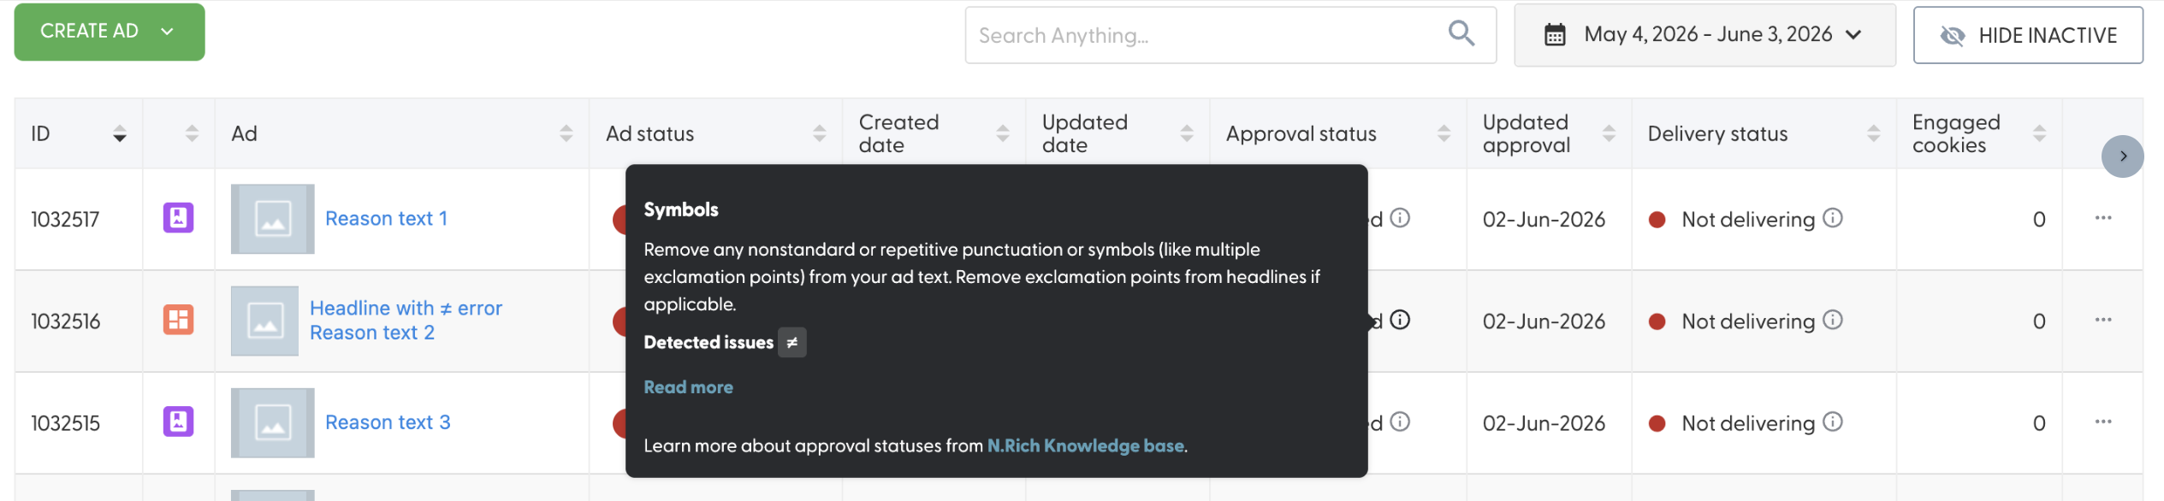Sort by Updated approval column
The height and width of the screenshot is (501, 2164).
[1609, 134]
